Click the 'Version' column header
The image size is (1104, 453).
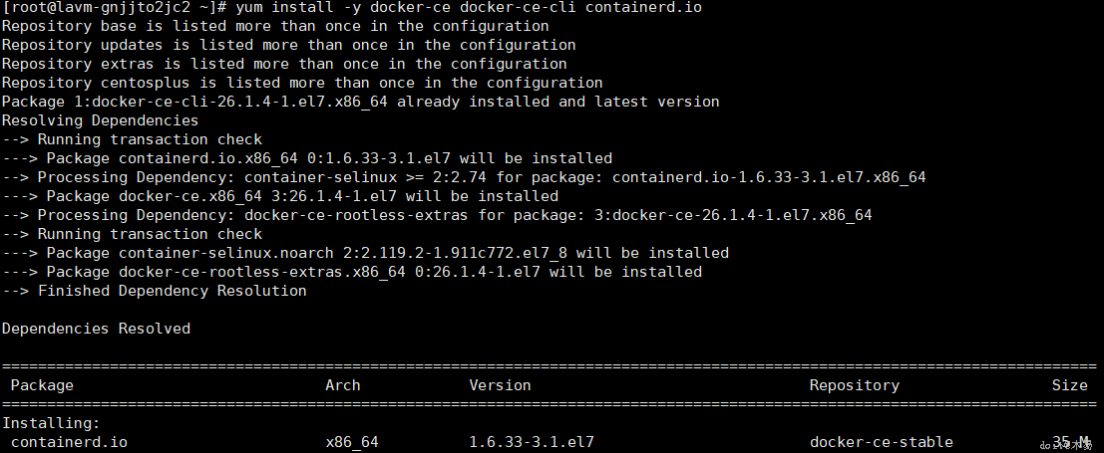click(500, 385)
